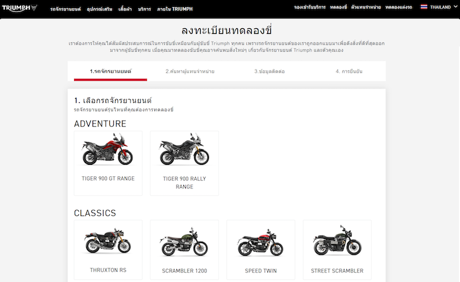This screenshot has height=282, width=460.
Task: Click the ทดลองขี่ header link
Action: coord(338,7)
